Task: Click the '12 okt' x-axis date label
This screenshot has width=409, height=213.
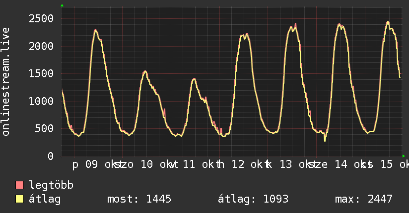Action: (x=251, y=164)
